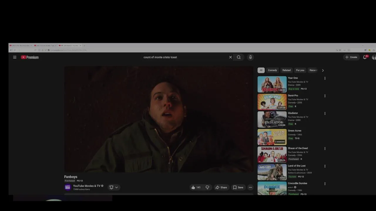
Task: Click Try now badge for Land of the Lost
Action: click(292, 177)
